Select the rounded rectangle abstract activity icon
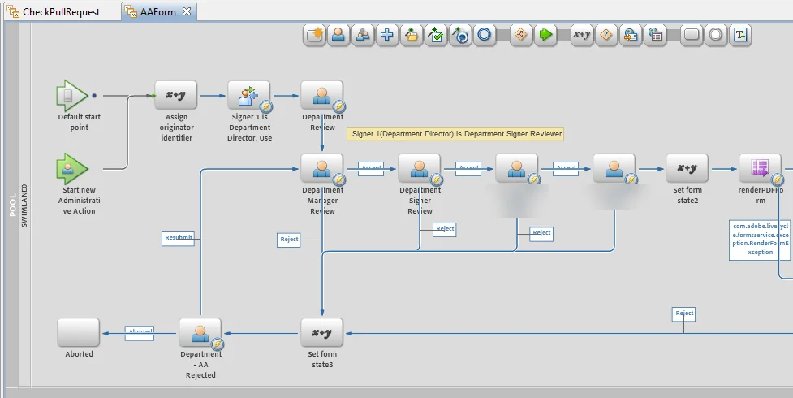 coord(692,35)
